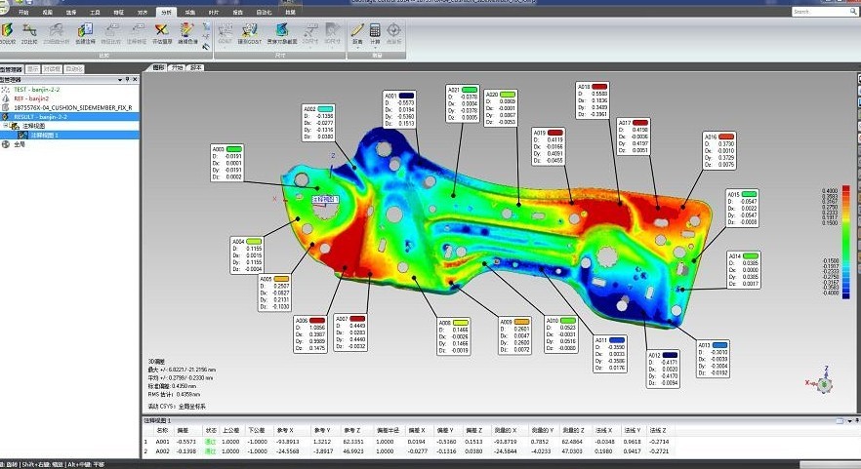Switch to the 报告 ribbon tab

(x=238, y=12)
